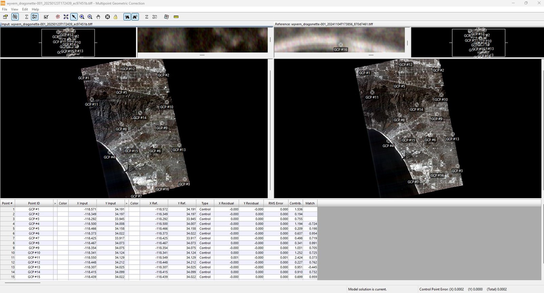
Task: Click the Point # column header
Action: click(7, 203)
